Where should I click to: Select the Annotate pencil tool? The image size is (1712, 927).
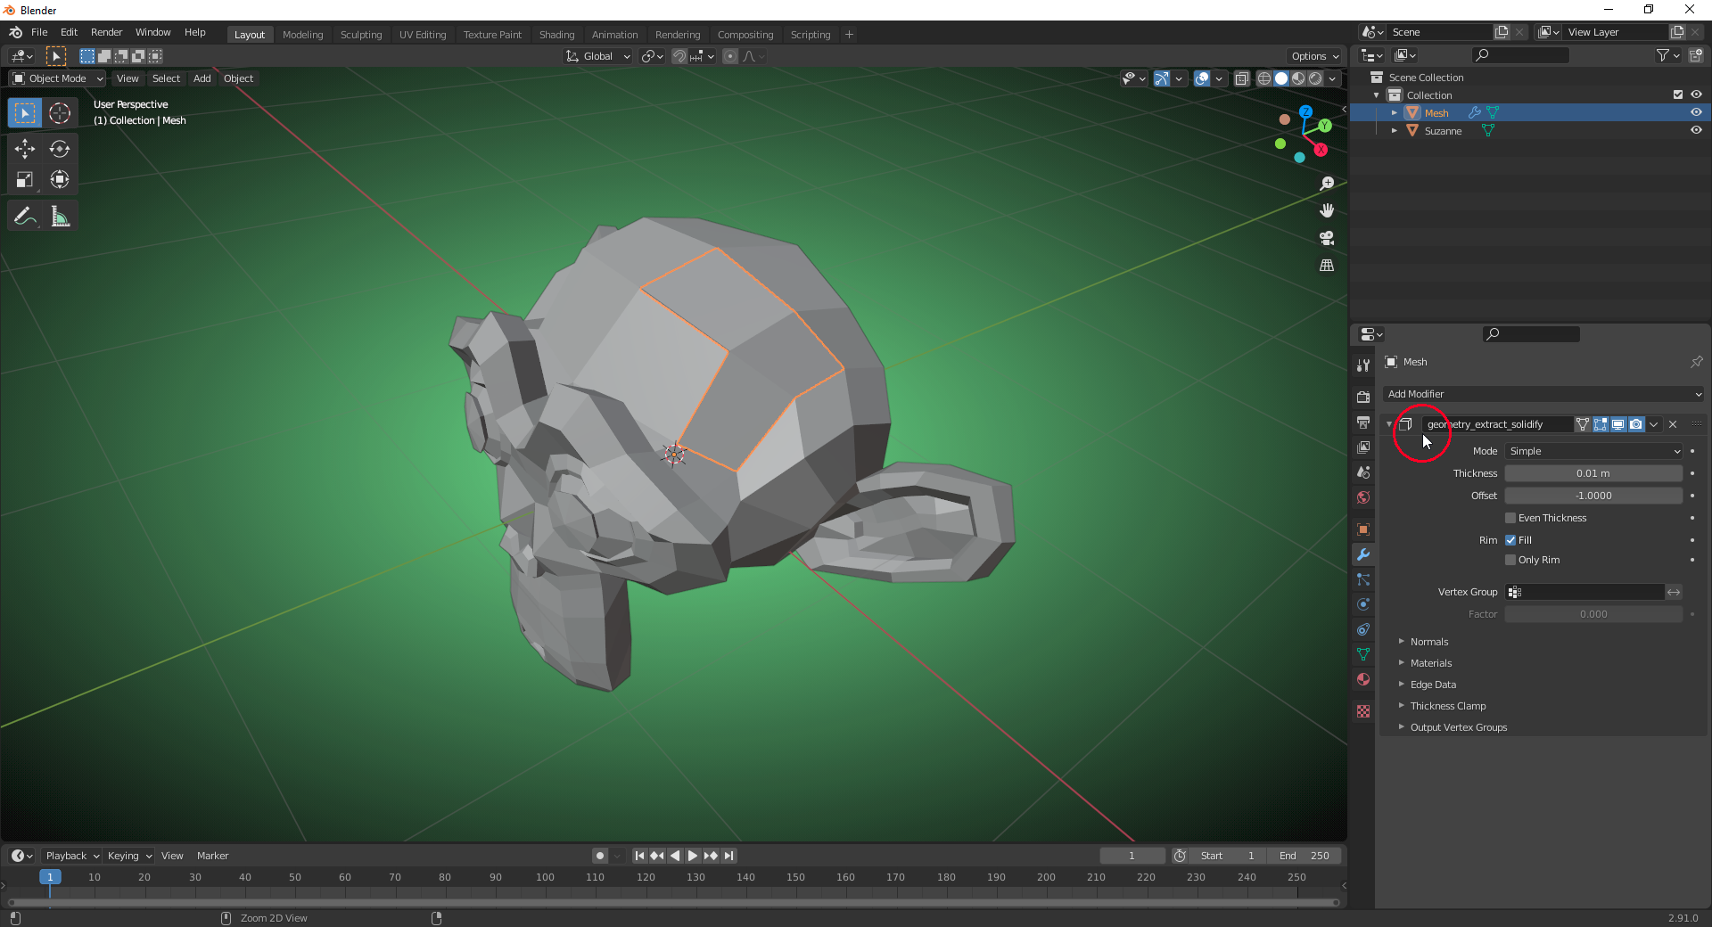point(25,217)
